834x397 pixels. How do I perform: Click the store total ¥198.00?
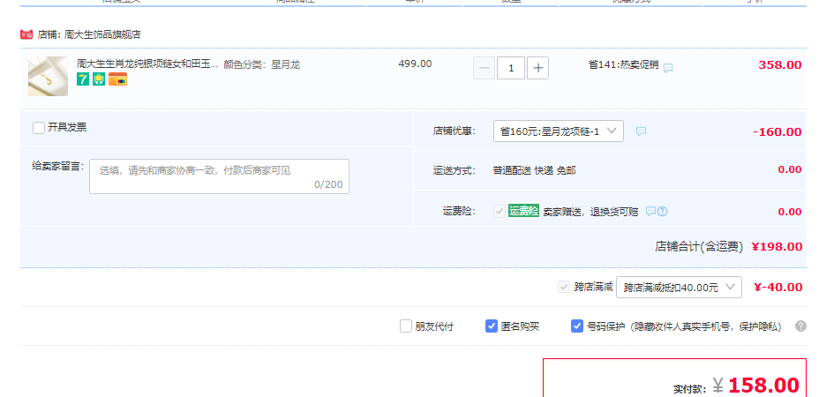coord(778,247)
